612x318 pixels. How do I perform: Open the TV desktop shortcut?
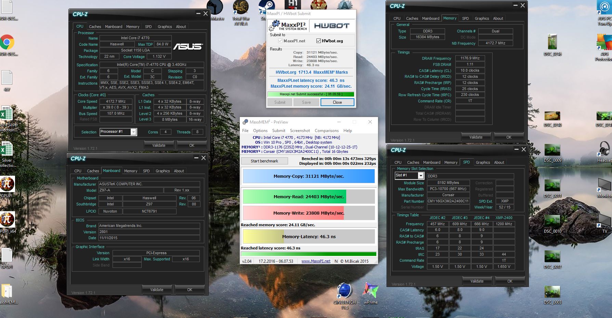click(x=605, y=223)
